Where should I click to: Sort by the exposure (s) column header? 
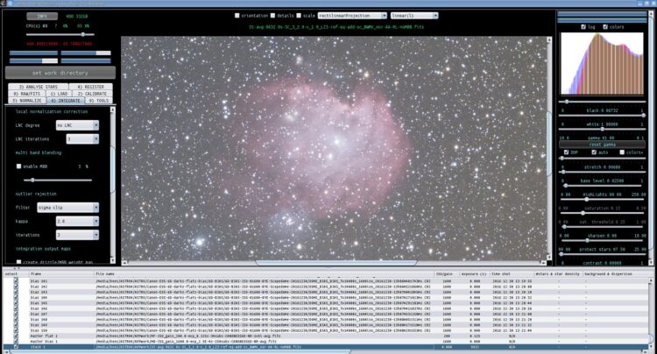[474, 274]
